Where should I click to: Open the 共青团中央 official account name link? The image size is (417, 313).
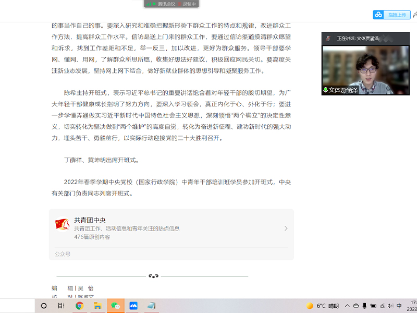(x=90, y=220)
